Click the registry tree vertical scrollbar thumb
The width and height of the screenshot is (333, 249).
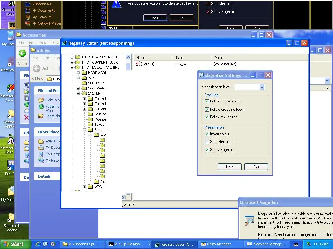128,66
